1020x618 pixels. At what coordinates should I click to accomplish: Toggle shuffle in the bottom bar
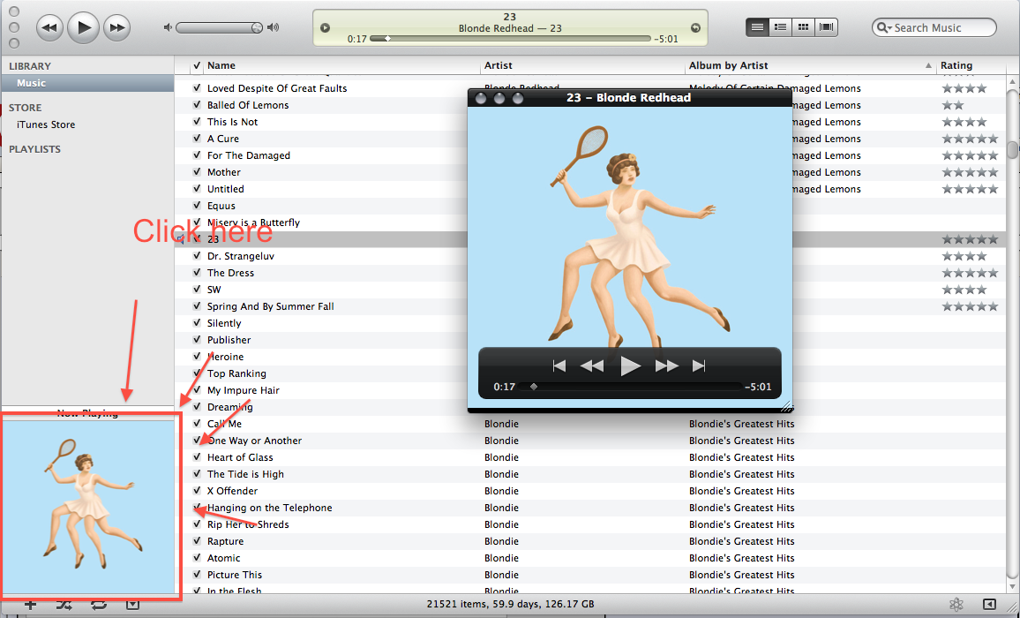[x=64, y=605]
